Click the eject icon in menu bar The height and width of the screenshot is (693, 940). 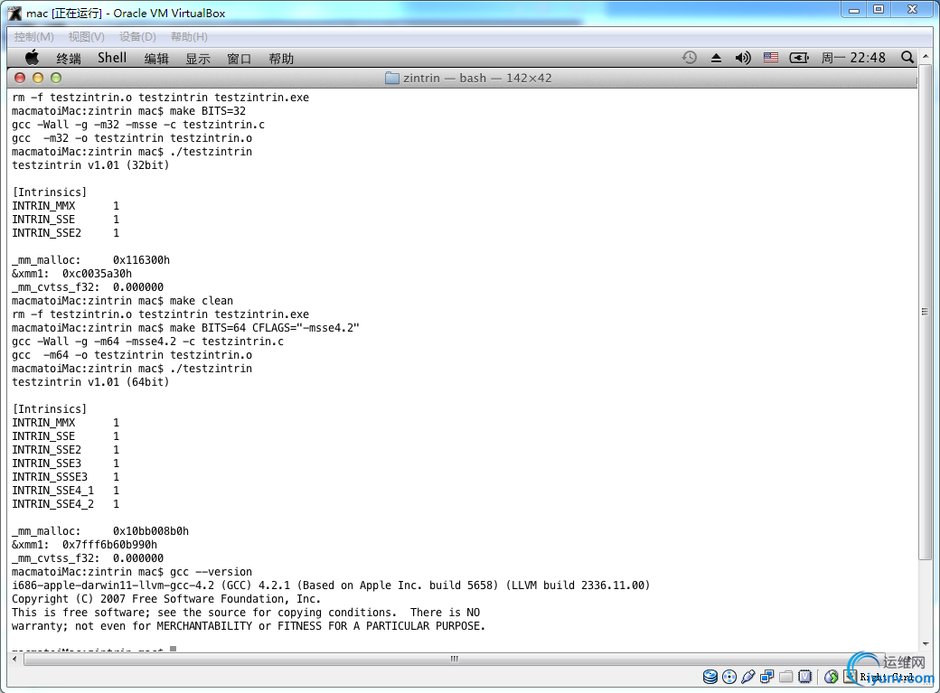coord(716,58)
